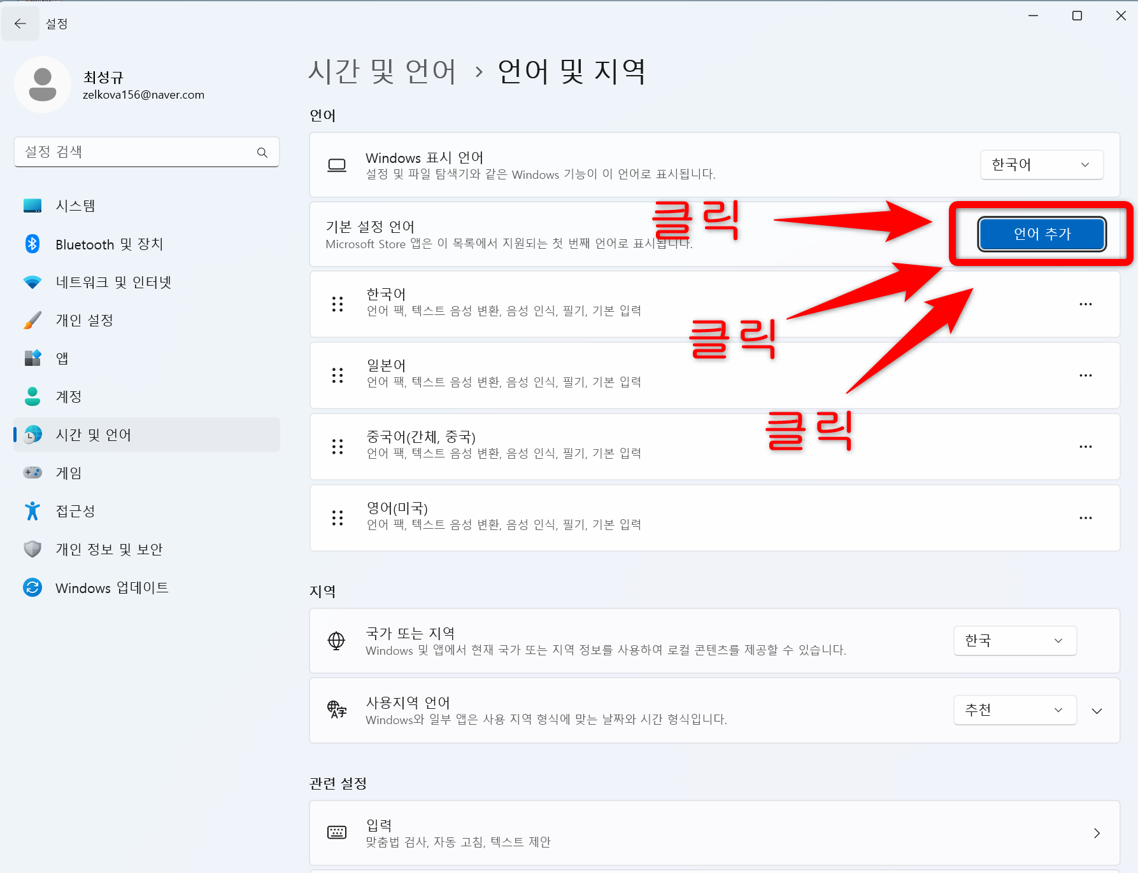Viewport: 1138px width, 873px height.
Task: Click the account email zelkova156@naver.com
Action: click(143, 95)
